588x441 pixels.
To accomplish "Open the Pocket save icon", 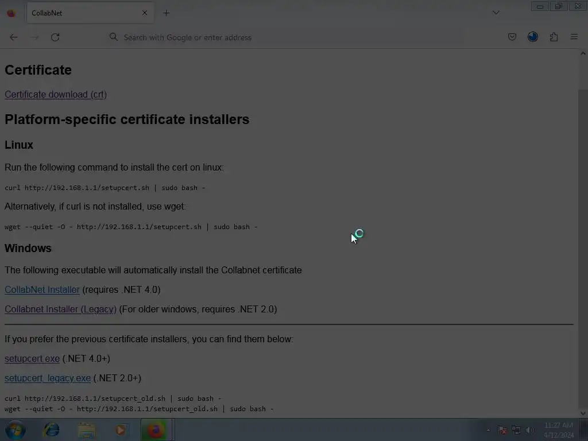I will tap(512, 37).
